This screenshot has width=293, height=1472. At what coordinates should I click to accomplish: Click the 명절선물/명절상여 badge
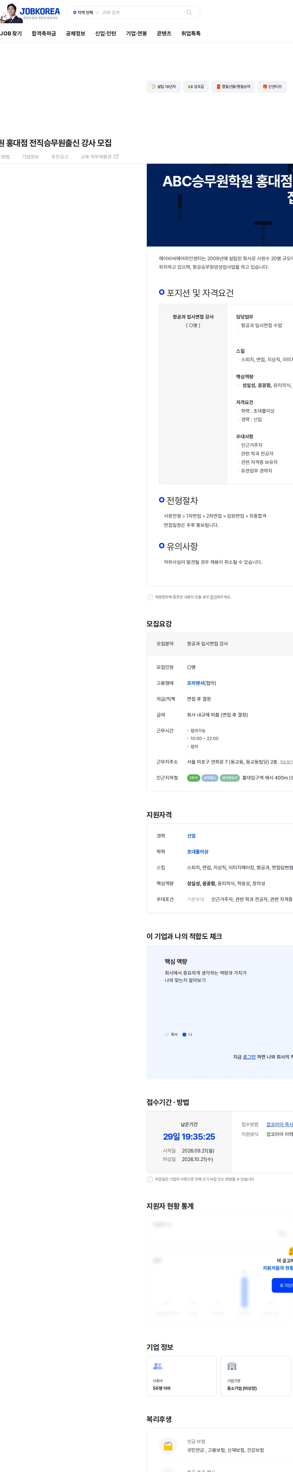(233, 87)
